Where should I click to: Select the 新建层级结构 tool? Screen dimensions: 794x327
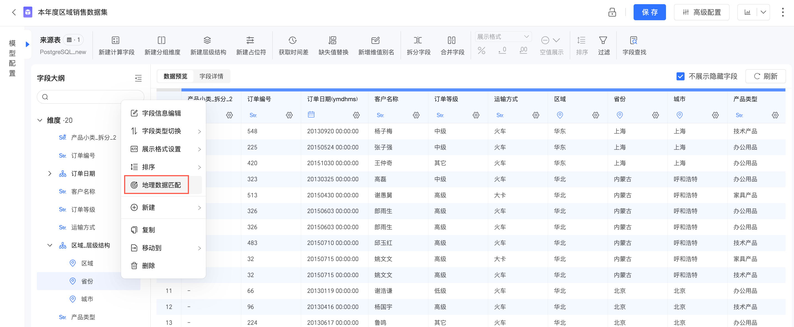pos(208,45)
